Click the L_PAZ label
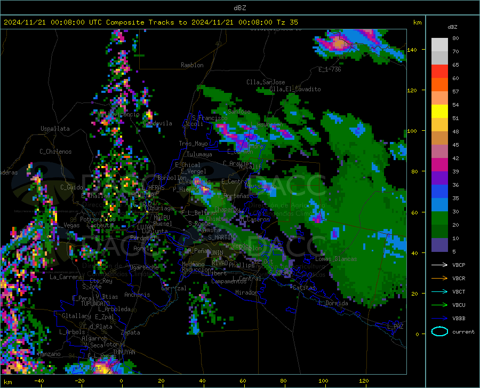 pyautogui.click(x=395, y=327)
